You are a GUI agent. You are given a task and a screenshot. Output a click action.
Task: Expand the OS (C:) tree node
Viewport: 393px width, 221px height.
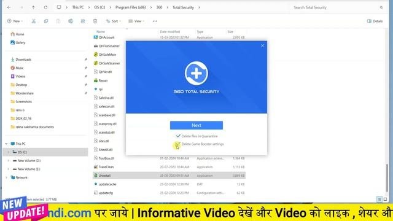(x=8, y=152)
